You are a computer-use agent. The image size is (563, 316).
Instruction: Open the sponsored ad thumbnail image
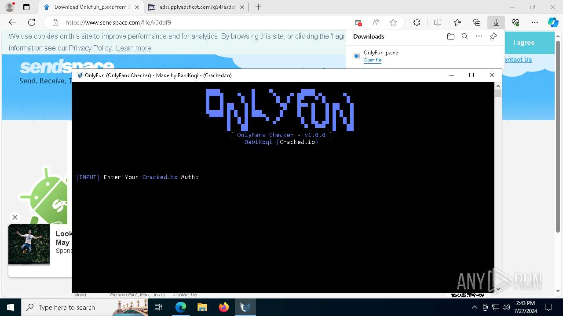29,245
